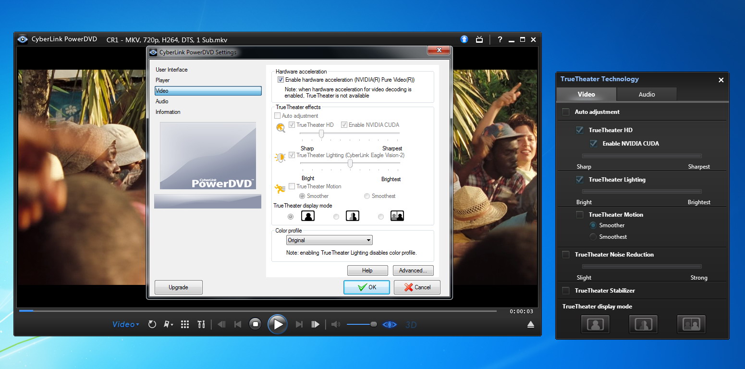Select Smoother radio in the TrueTheater panel

pos(593,225)
